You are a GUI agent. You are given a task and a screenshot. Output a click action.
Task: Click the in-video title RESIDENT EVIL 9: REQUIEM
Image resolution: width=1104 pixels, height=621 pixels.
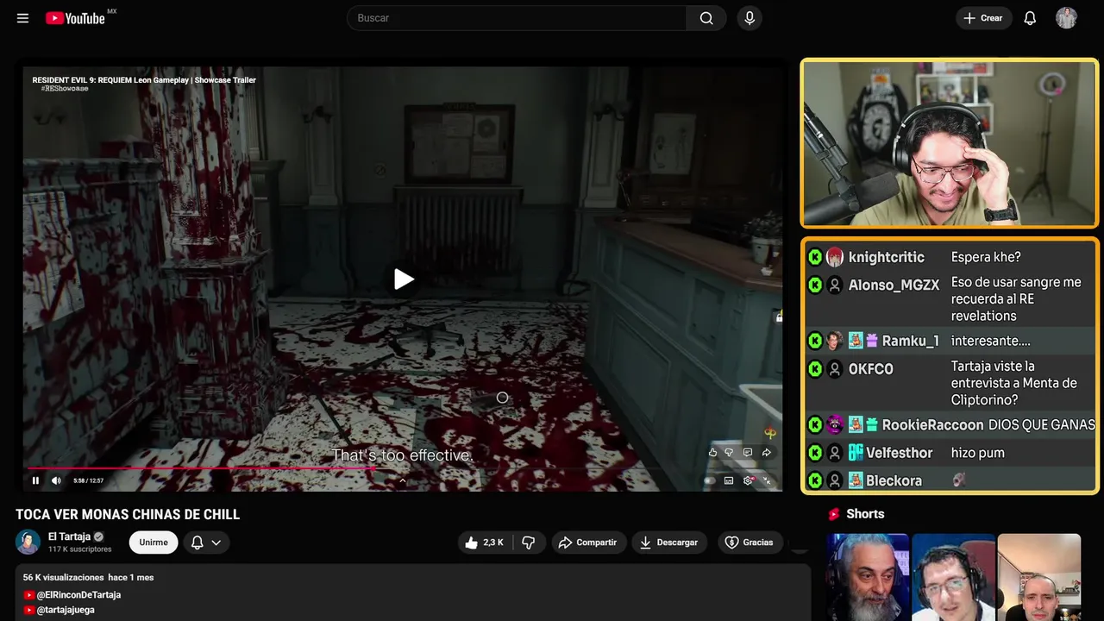144,80
